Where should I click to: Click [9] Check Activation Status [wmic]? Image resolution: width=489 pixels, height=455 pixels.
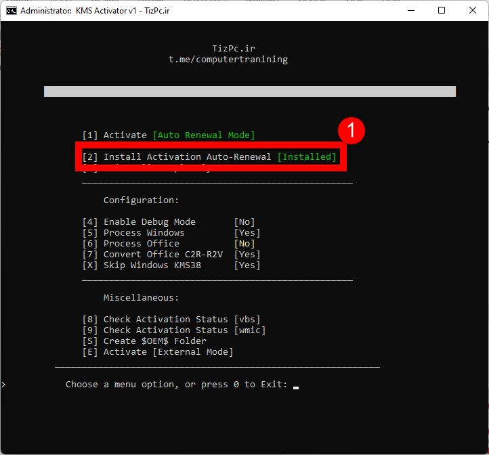coord(173,330)
